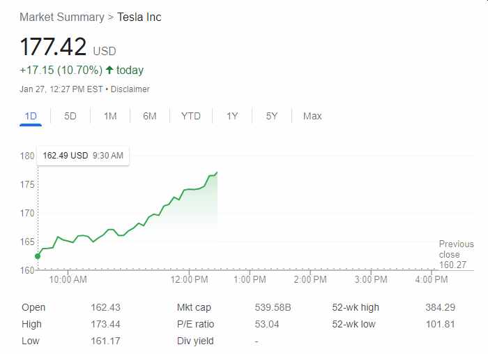Image resolution: width=488 pixels, height=354 pixels.
Task: Switch to the 5Y chart range
Action: coord(272,116)
